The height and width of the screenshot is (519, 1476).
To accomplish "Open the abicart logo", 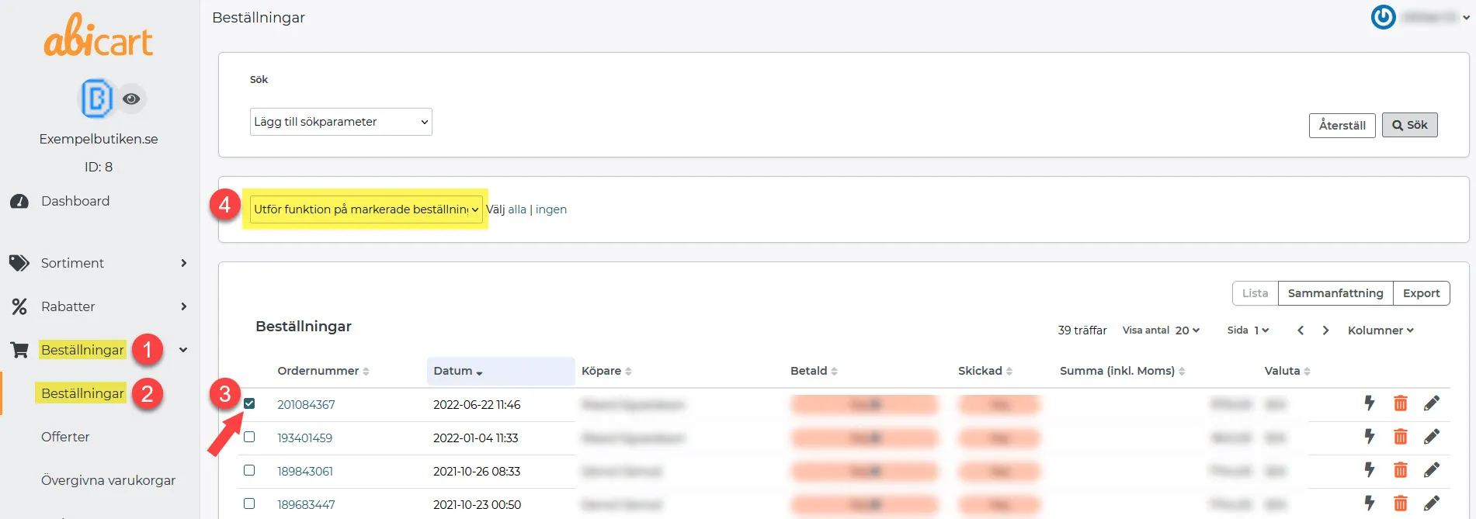I will click(x=99, y=36).
